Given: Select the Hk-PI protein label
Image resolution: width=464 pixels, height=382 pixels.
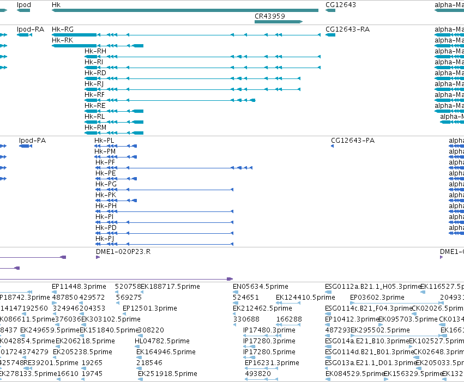Looking at the screenshot, I should pos(105,217).
